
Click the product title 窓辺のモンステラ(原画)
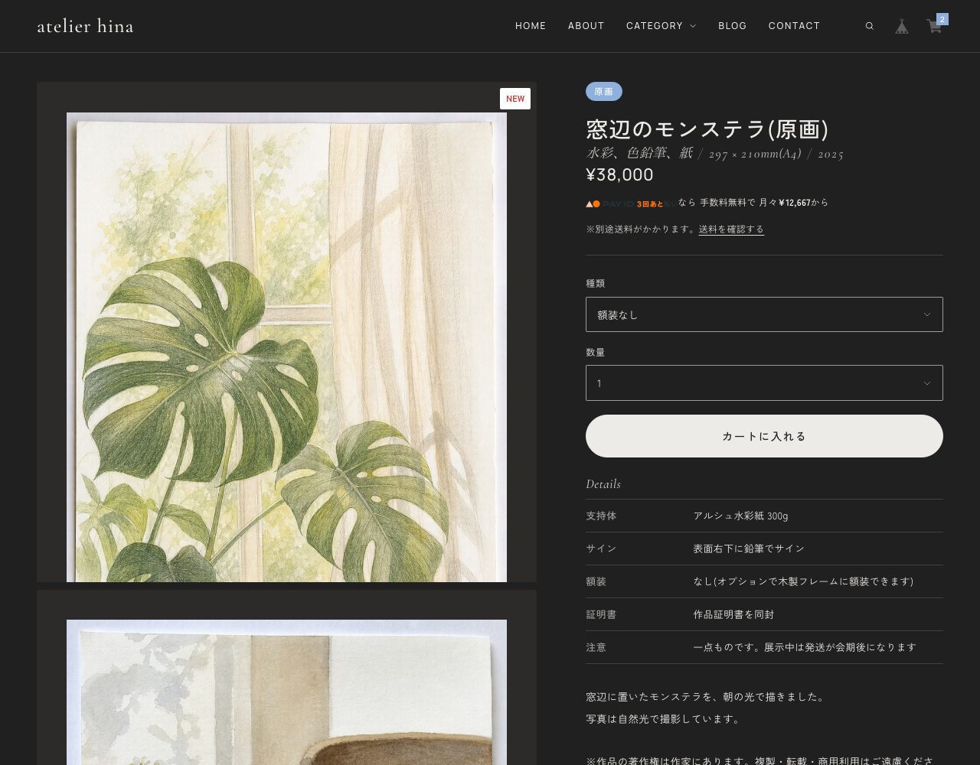707,129
